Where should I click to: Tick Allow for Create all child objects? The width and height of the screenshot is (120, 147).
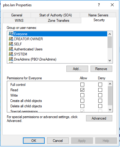(82, 101)
